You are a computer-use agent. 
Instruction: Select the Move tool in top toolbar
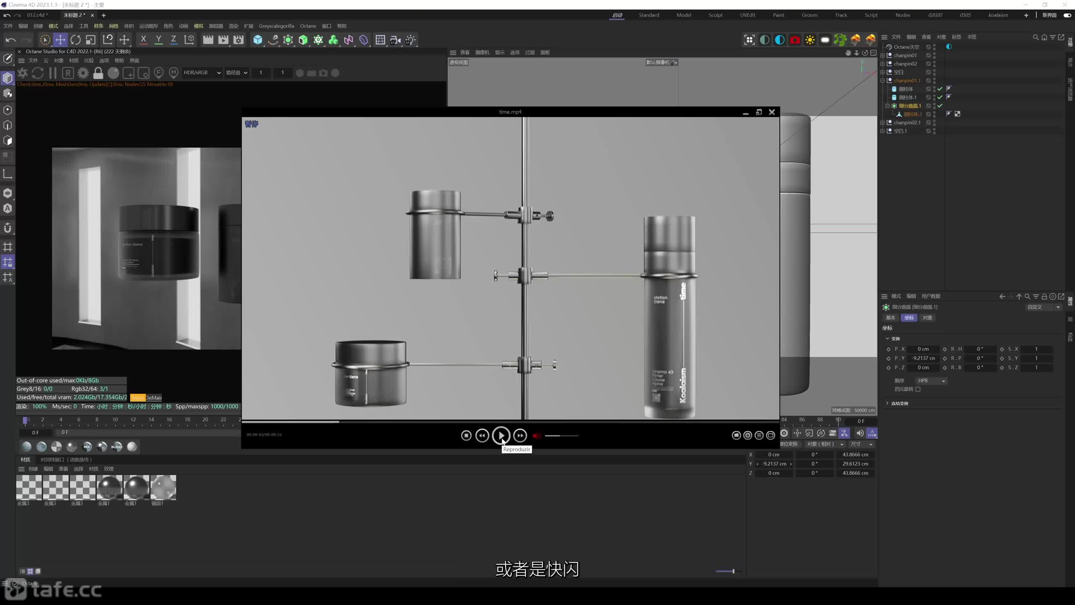[x=60, y=40]
